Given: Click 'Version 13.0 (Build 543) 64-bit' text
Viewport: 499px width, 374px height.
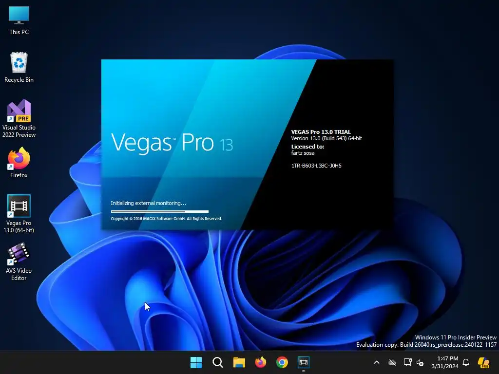Looking at the screenshot, I should pos(326,138).
